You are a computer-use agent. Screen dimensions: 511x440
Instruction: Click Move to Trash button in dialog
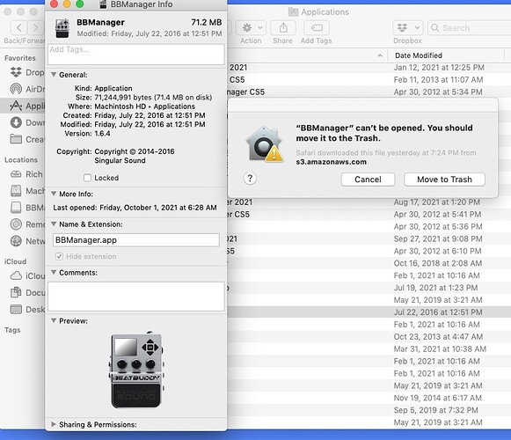click(x=444, y=180)
